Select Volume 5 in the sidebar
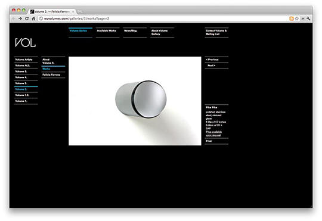The image size is (322, 221). pos(21,71)
